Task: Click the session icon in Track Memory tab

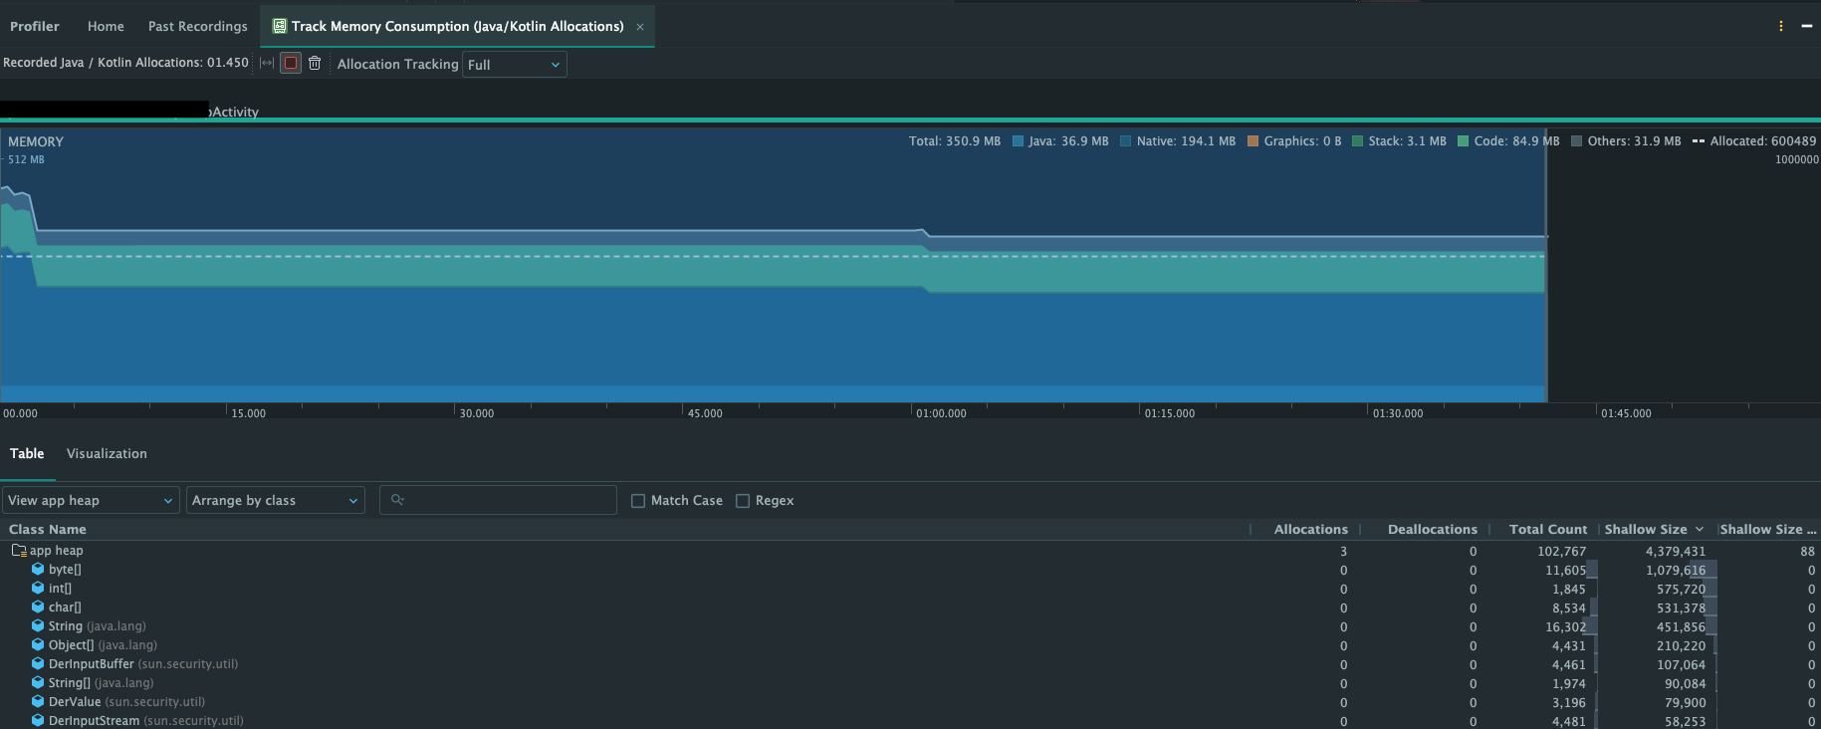Action: 280,26
